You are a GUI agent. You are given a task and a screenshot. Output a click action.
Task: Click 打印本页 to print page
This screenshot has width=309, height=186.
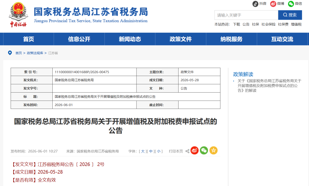[x=176, y=151]
